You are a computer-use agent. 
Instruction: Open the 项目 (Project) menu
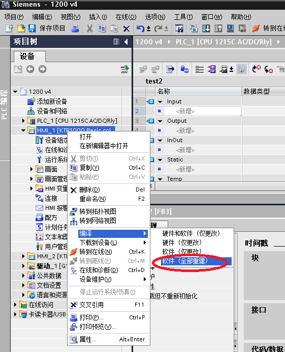coord(14,17)
